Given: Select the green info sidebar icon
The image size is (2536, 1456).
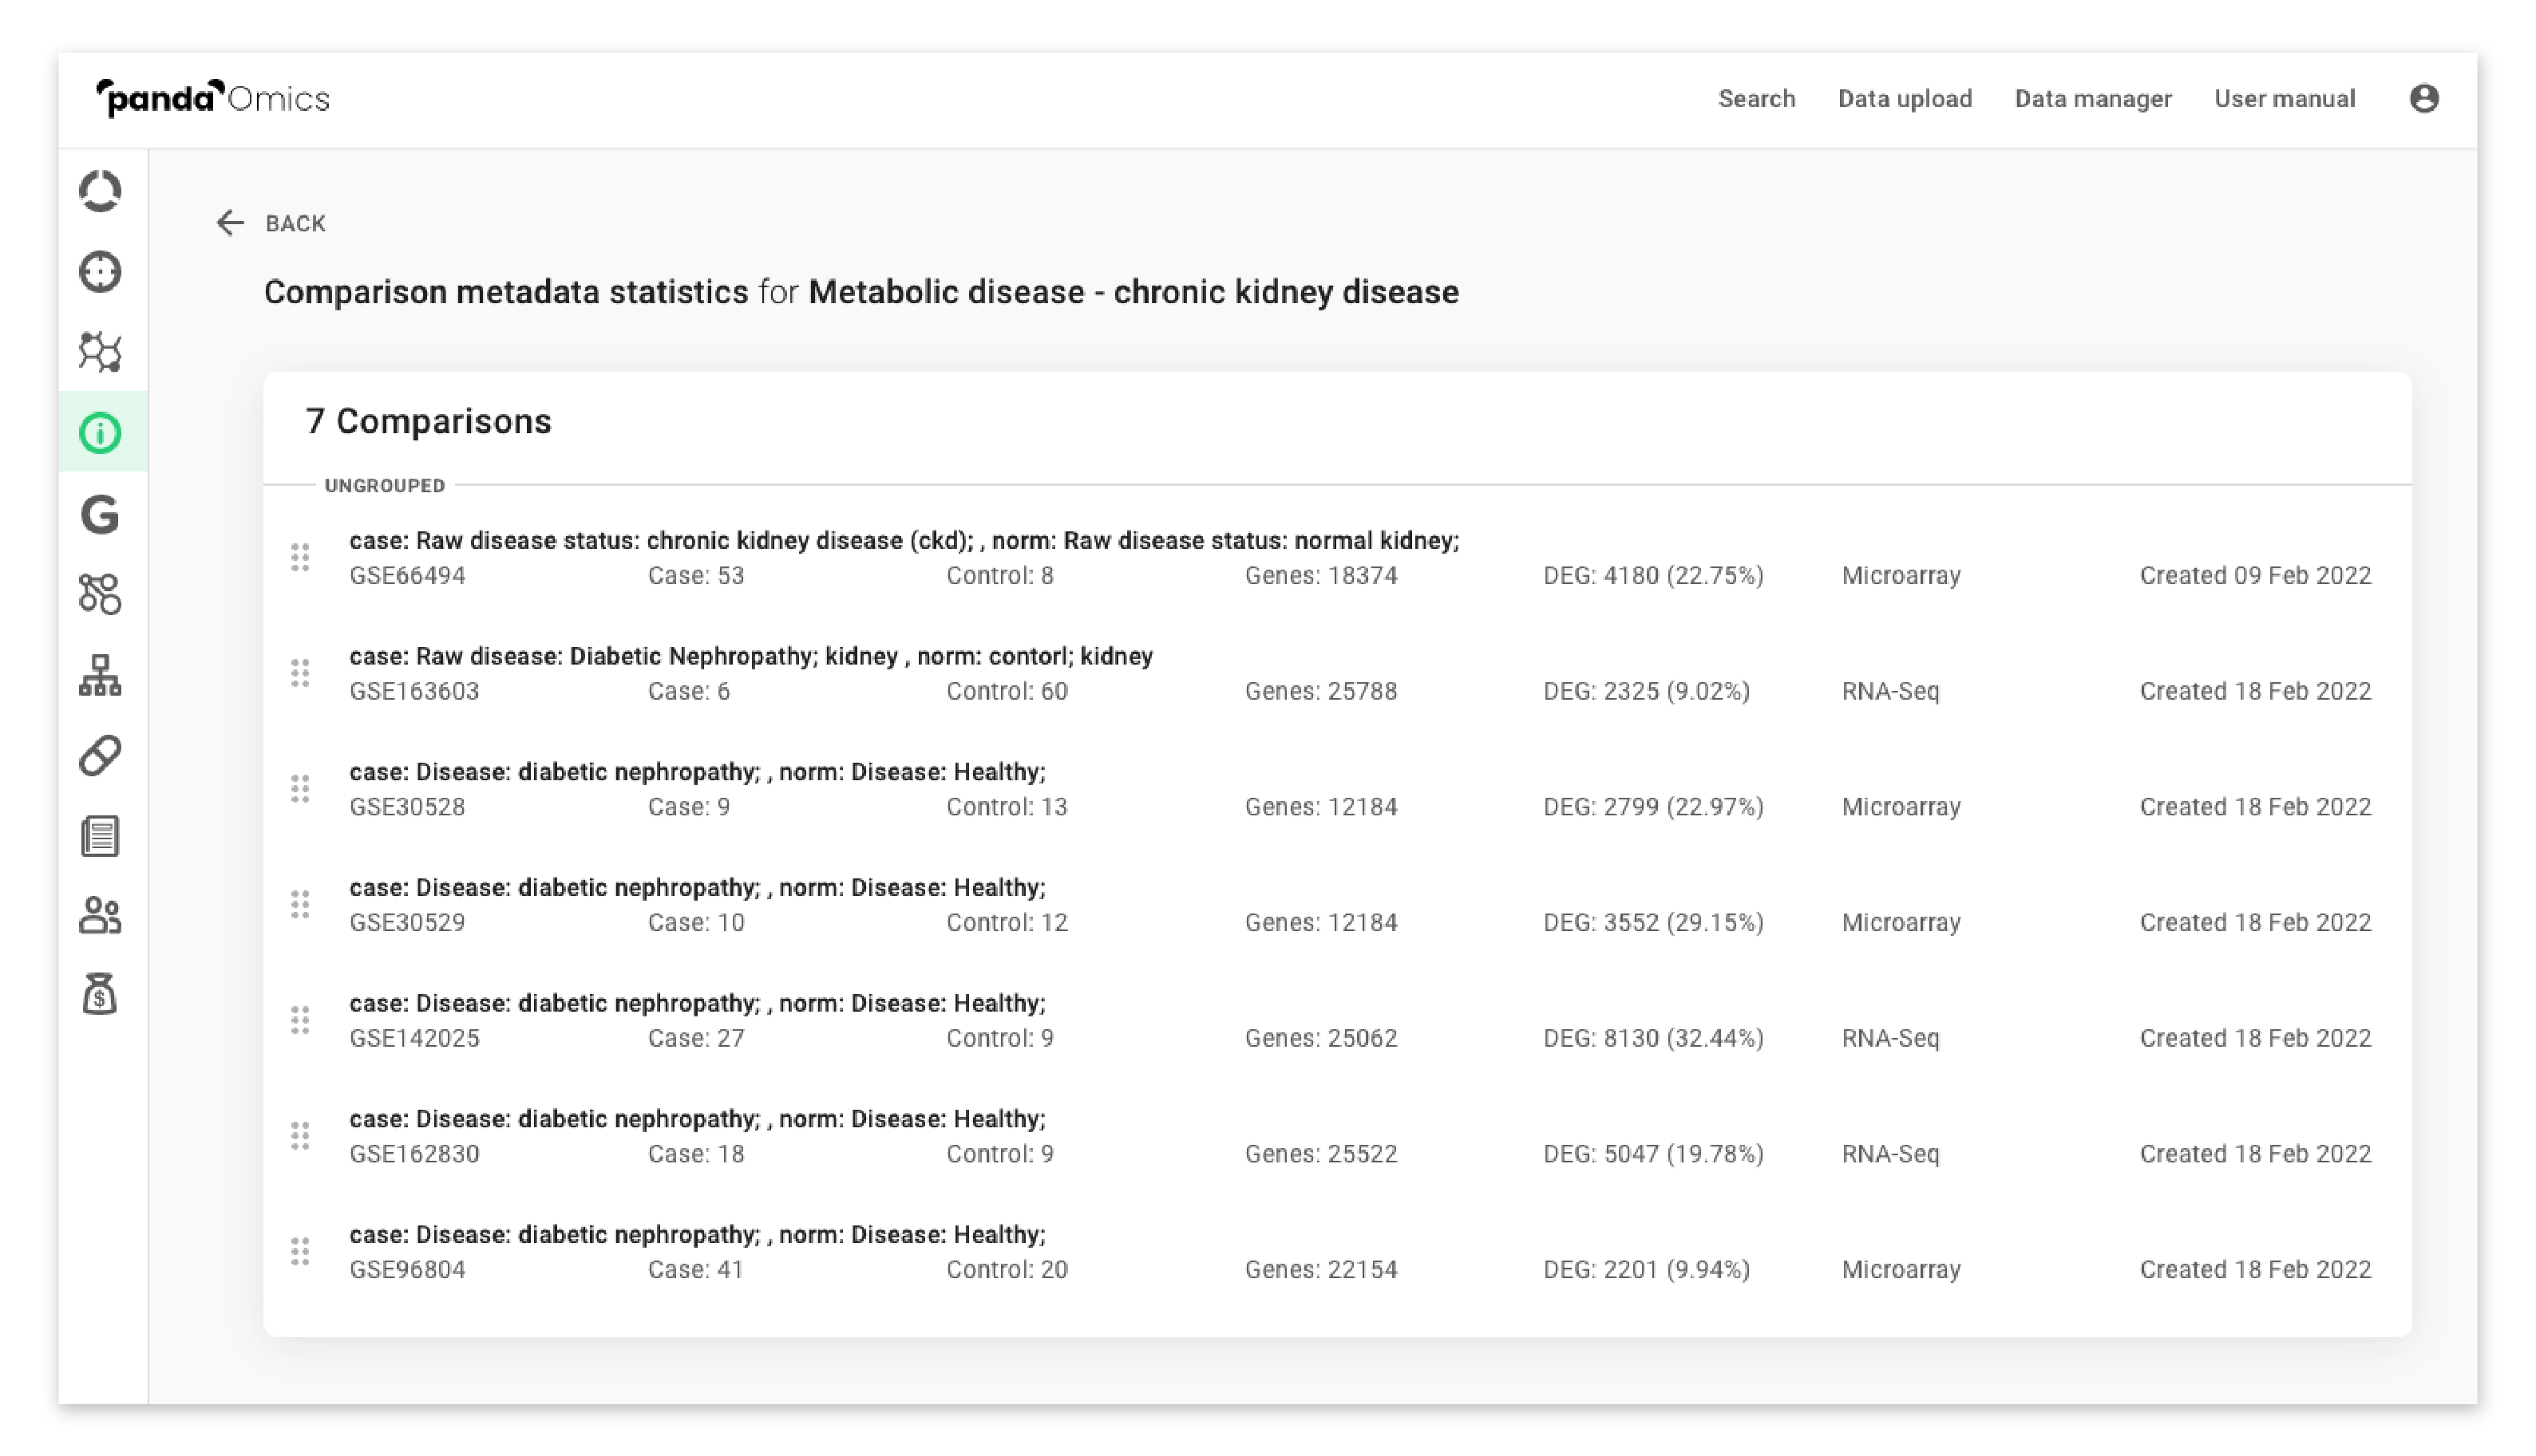Looking at the screenshot, I should click(100, 433).
